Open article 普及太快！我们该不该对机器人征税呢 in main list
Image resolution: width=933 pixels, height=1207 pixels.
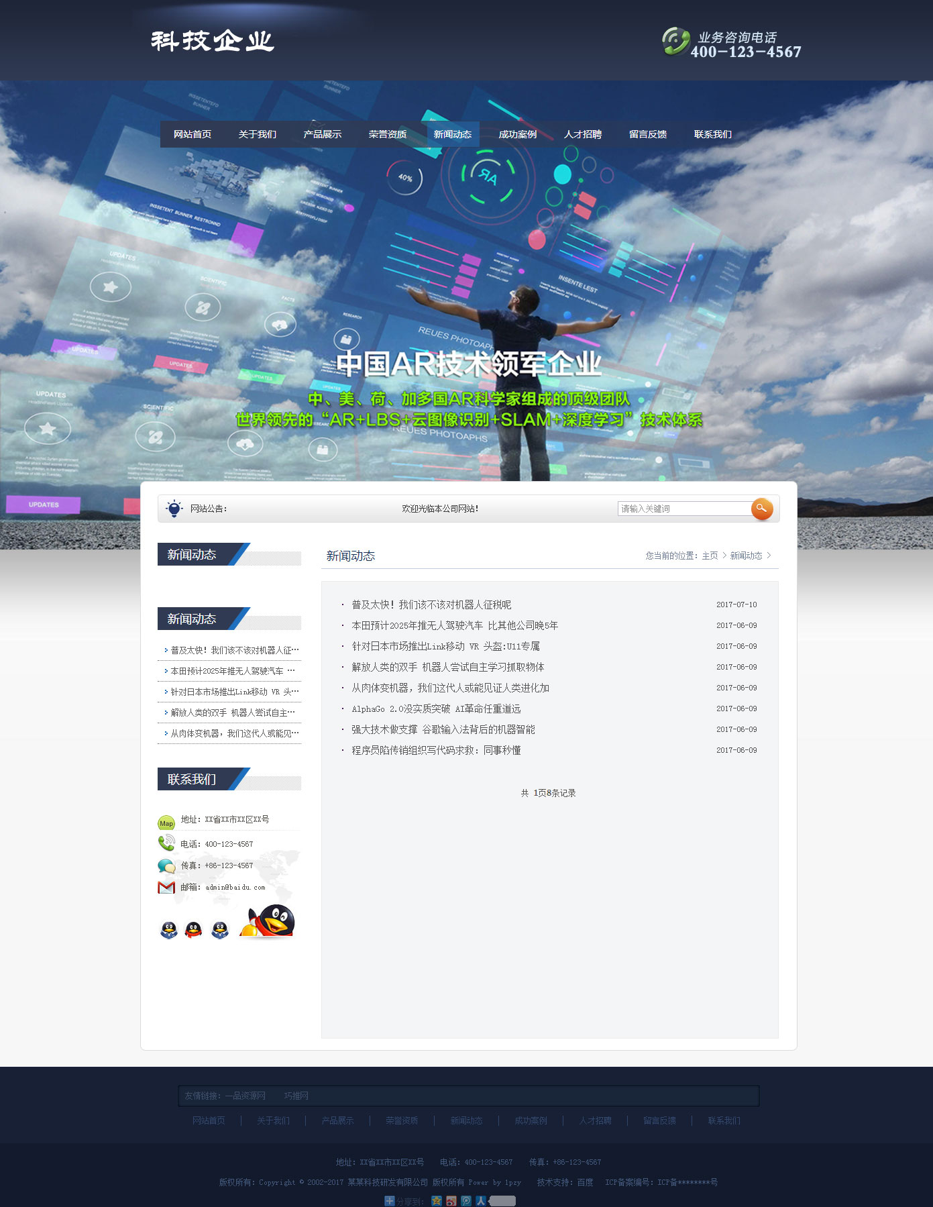(431, 605)
